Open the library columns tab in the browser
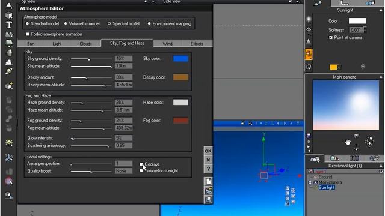 click(x=354, y=158)
